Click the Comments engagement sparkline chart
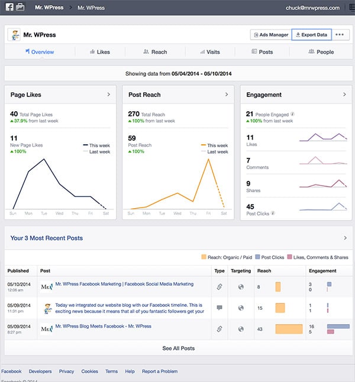355x382 pixels. pyautogui.click(x=323, y=160)
